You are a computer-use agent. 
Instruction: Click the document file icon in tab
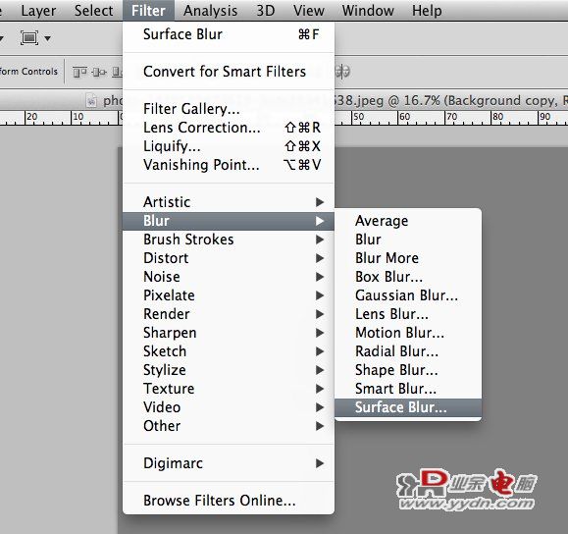coord(91,101)
